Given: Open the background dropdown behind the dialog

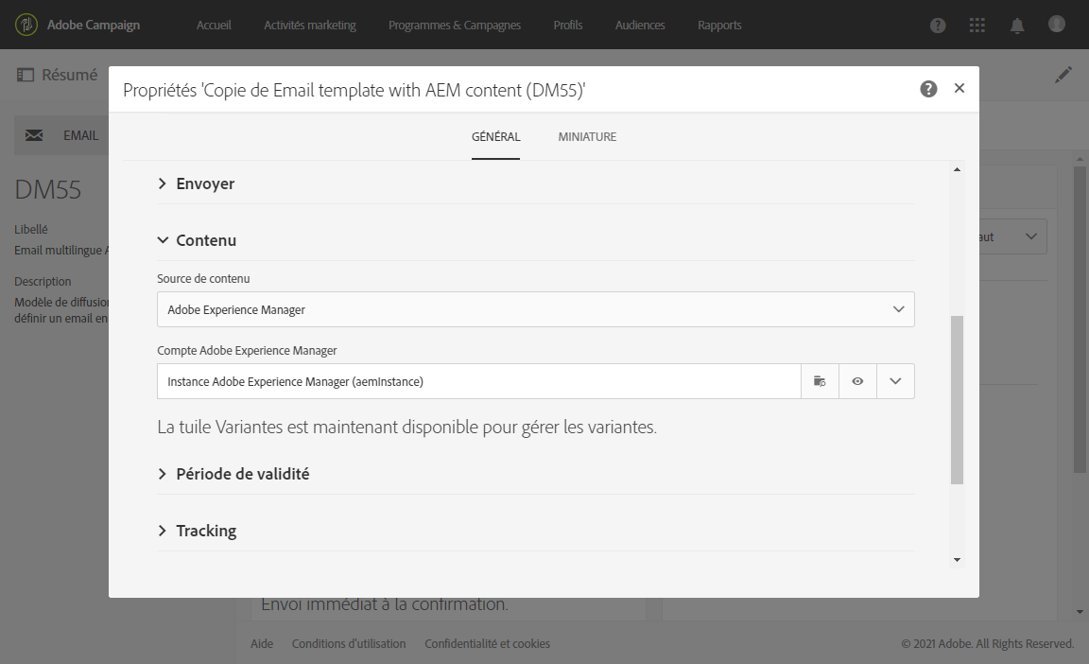Looking at the screenshot, I should coord(1031,236).
